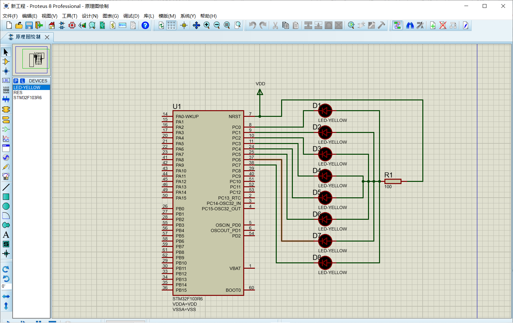Screen dimensions: 513x323
Task: Click the redraw display refresh icon
Action: coord(161,25)
